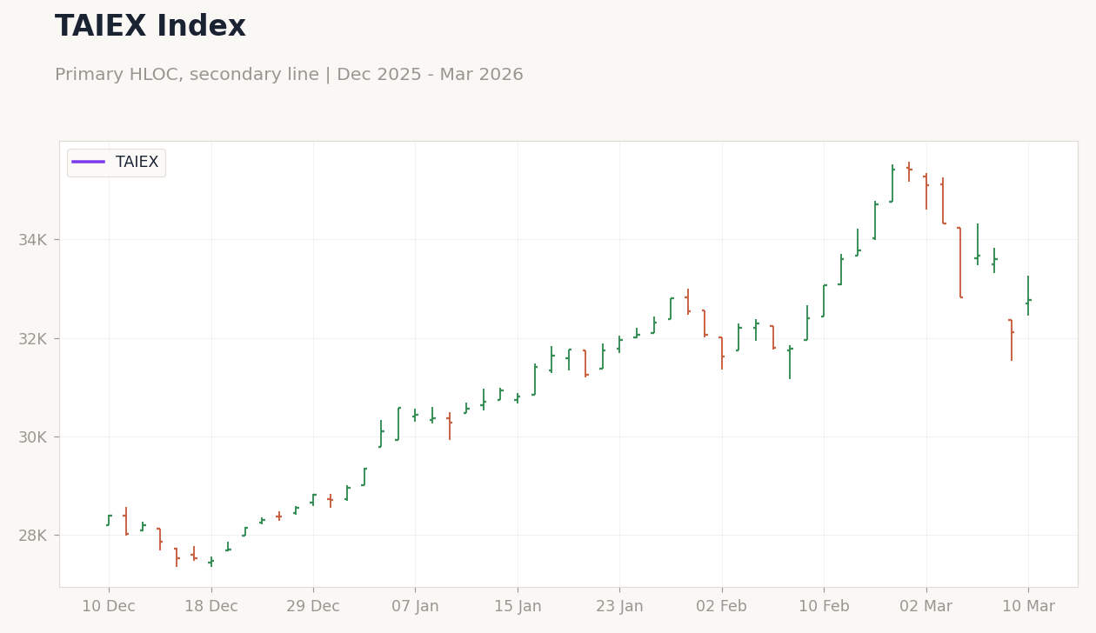Screen dimensions: 1096x633
Task: Click the green HLOC bar at 10 Dec
Action: 109,520
